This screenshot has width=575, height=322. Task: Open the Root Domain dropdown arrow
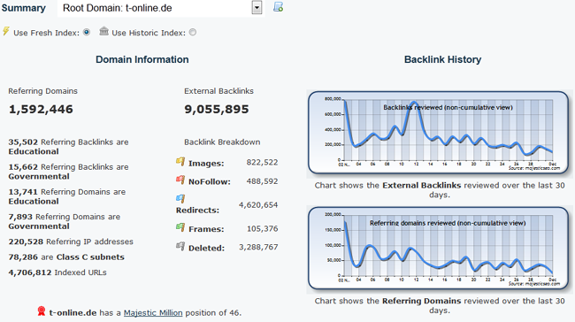point(257,7)
